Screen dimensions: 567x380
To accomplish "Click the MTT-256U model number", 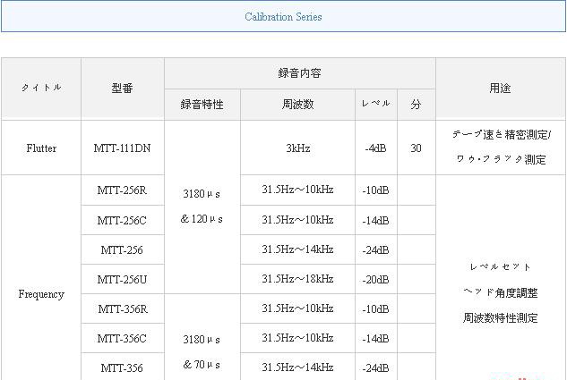I will tap(122, 279).
